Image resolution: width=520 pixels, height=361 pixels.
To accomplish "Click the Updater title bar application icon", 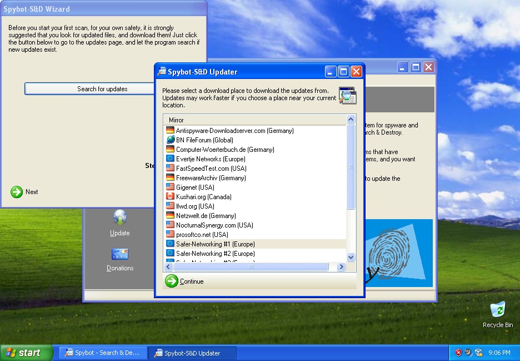I will tap(162, 71).
